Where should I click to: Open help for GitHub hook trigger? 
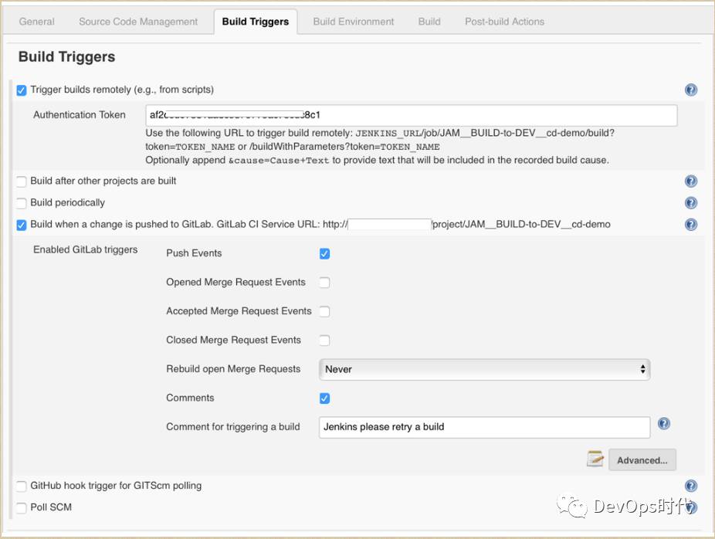point(691,486)
